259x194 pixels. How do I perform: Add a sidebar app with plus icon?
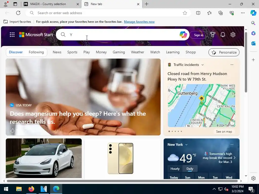[x=253, y=60]
